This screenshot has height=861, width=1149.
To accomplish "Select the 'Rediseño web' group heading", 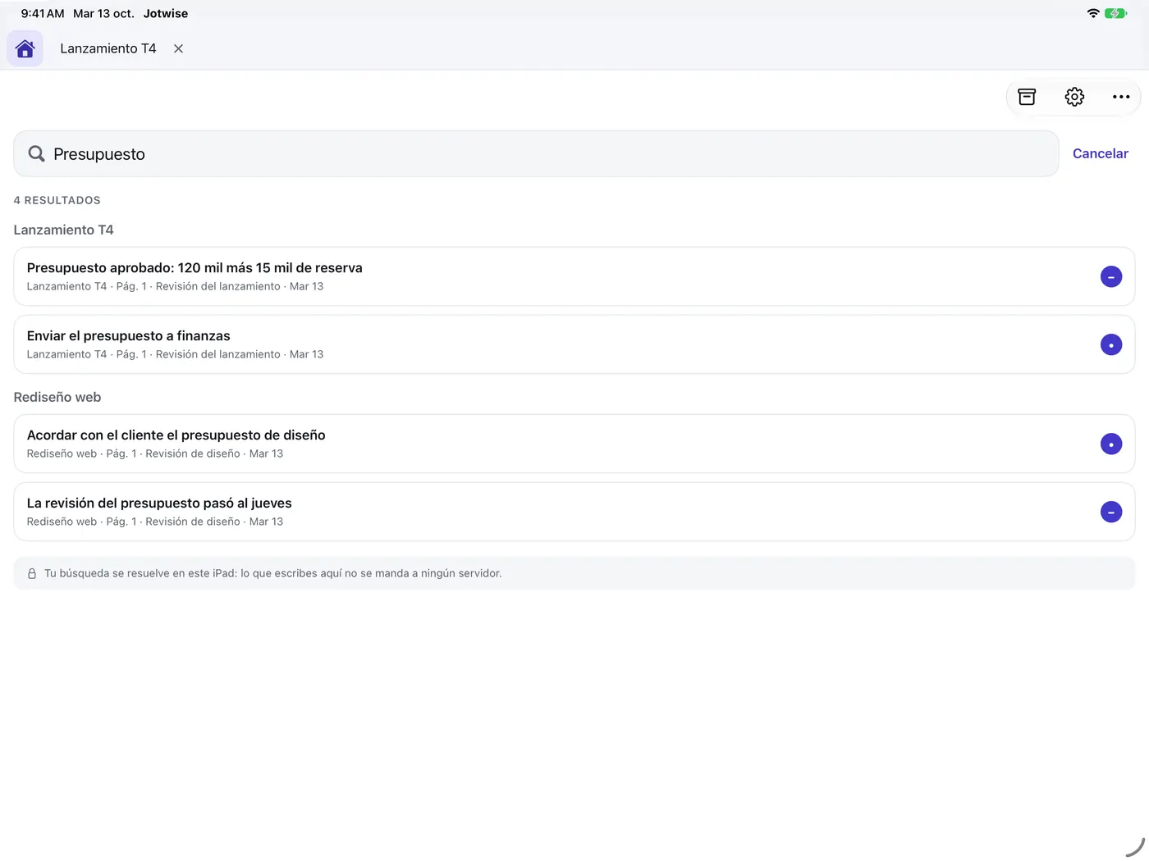I will pyautogui.click(x=57, y=397).
